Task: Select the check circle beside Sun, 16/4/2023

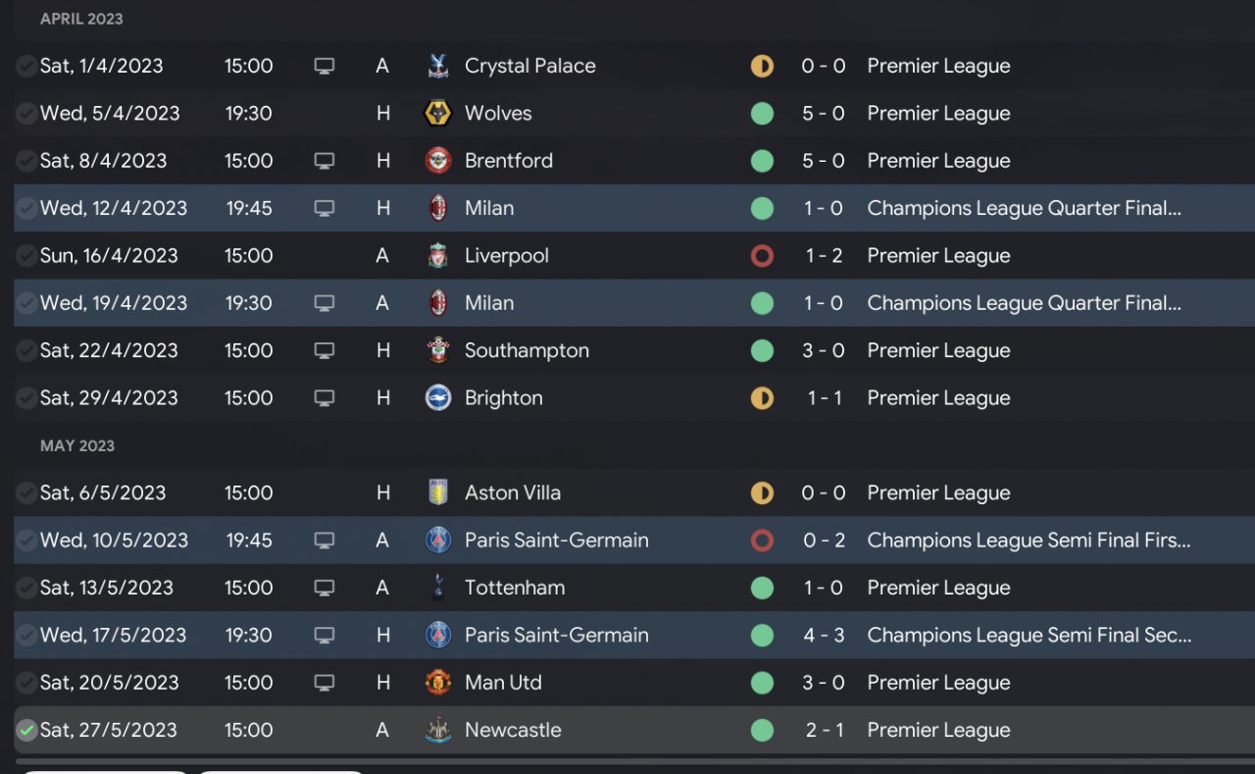Action: tap(26, 256)
